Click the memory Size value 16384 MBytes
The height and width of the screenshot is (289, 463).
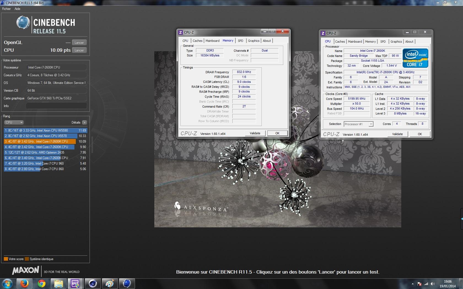[x=210, y=55]
